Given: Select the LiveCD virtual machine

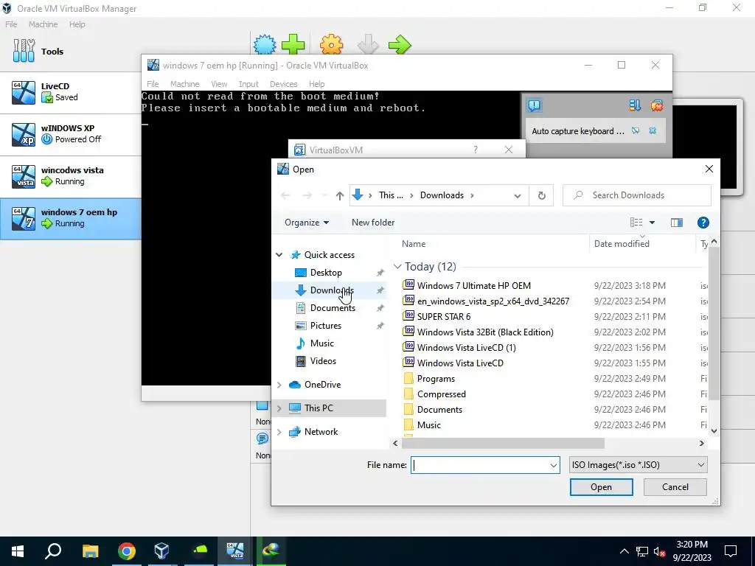Looking at the screenshot, I should (70, 93).
